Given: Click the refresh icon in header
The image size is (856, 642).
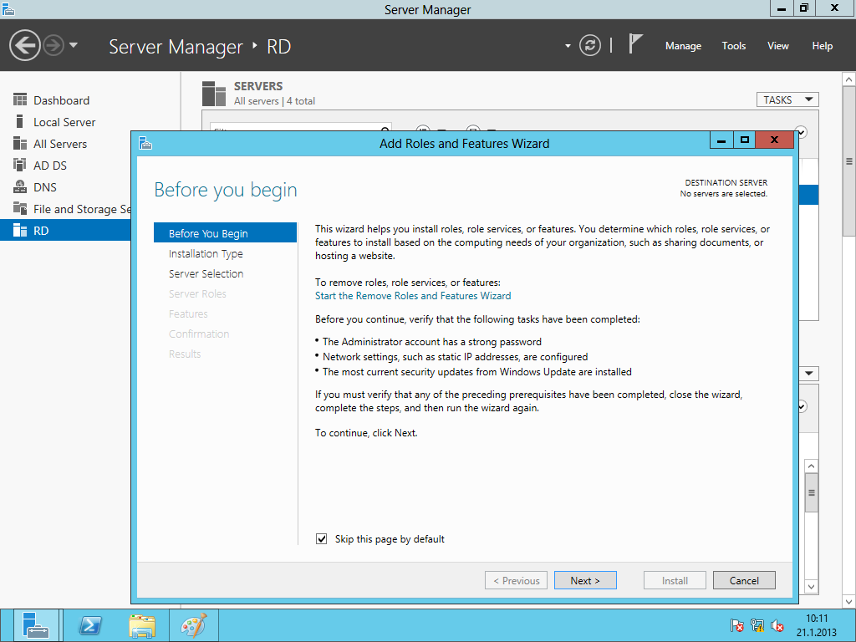Looking at the screenshot, I should [x=590, y=45].
